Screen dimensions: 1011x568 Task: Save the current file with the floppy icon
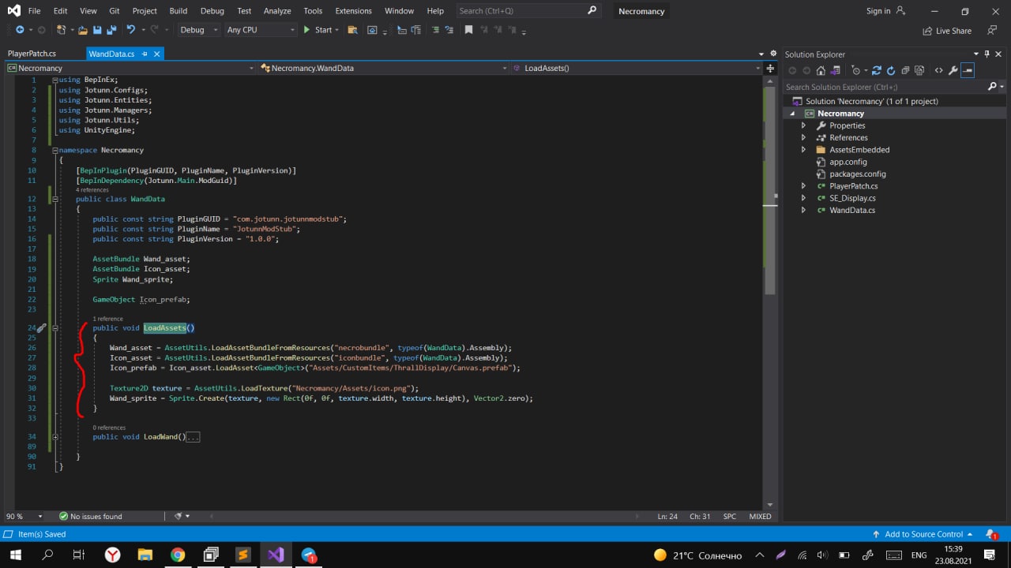[97, 30]
